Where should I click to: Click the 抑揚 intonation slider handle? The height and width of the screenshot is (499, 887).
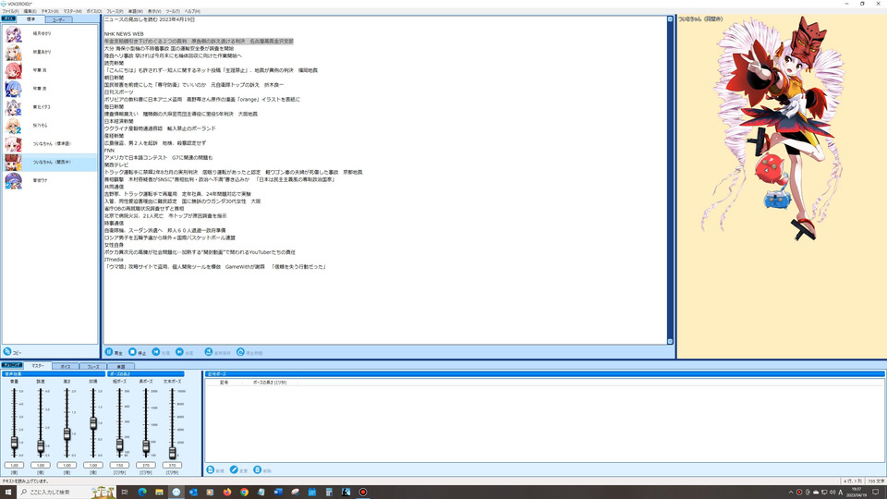[92, 422]
